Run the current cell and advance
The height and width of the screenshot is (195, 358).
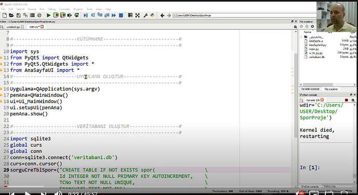[63, 15]
